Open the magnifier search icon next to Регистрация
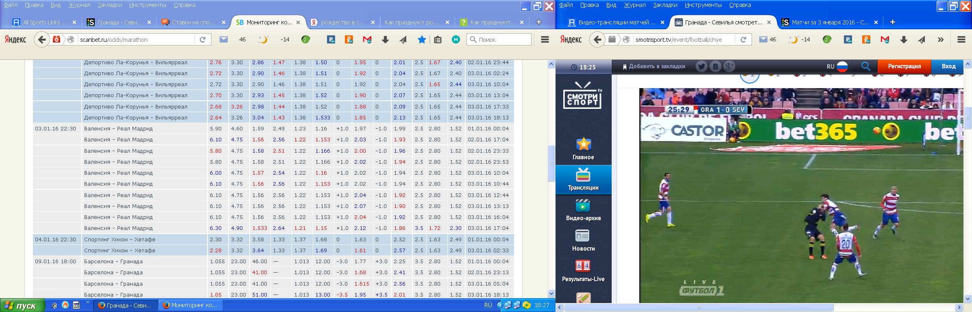Image resolution: width=972 pixels, height=312 pixels. 865,66
